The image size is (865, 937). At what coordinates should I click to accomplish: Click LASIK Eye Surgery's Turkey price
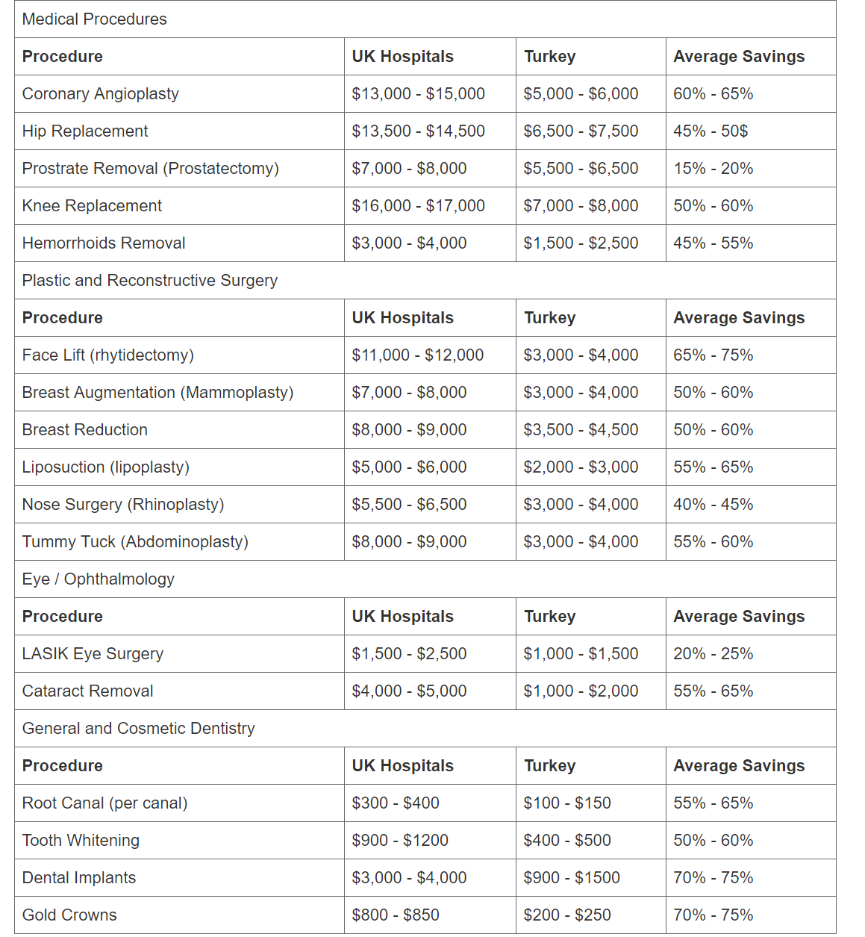(x=581, y=654)
